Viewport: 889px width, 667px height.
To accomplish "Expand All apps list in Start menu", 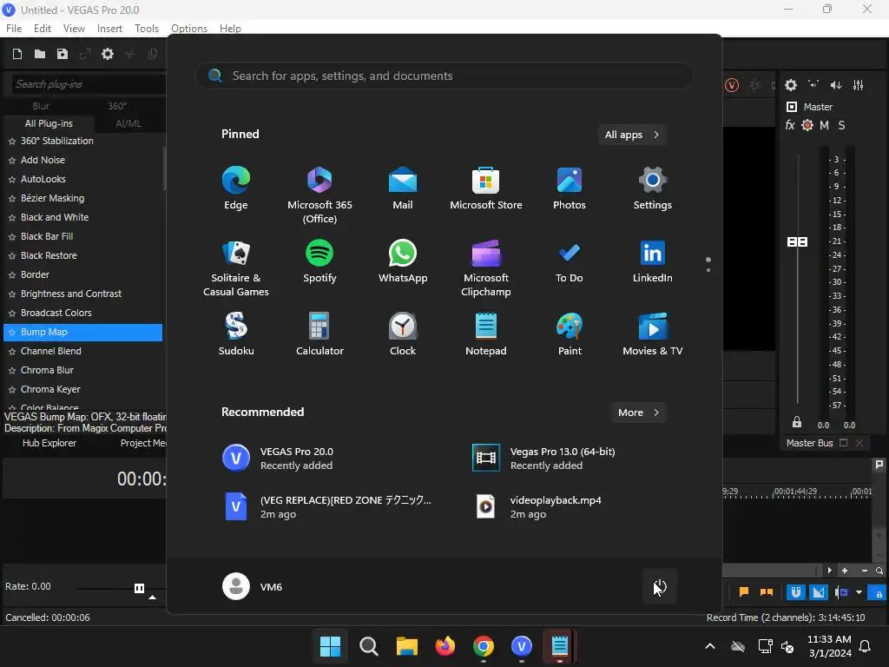I will tap(632, 135).
